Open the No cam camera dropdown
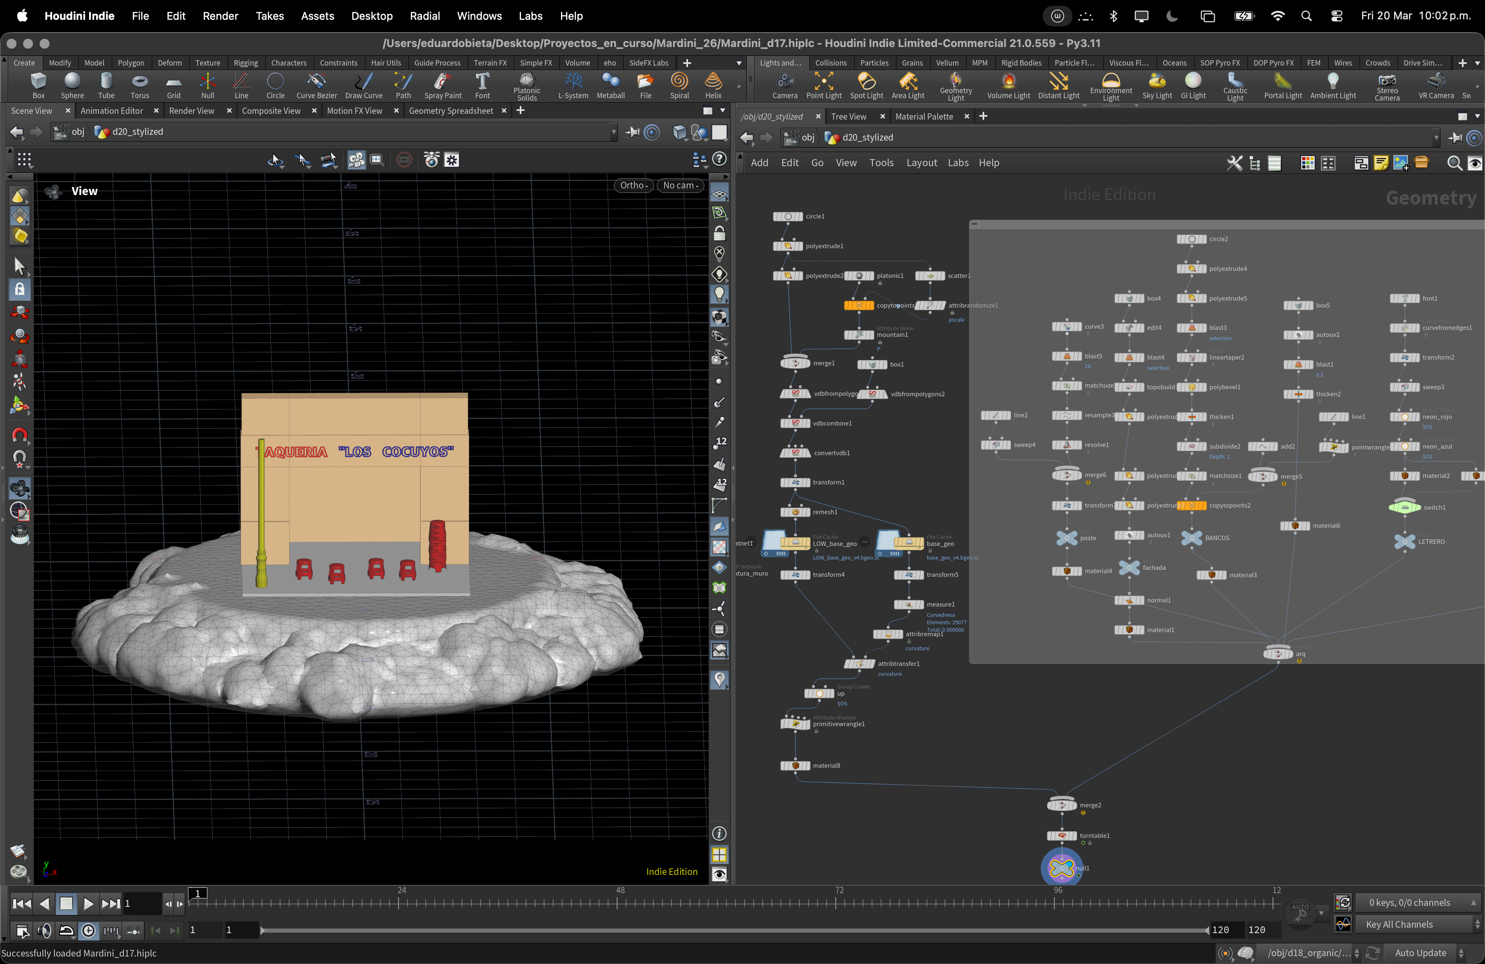The height and width of the screenshot is (964, 1485). coord(681,185)
